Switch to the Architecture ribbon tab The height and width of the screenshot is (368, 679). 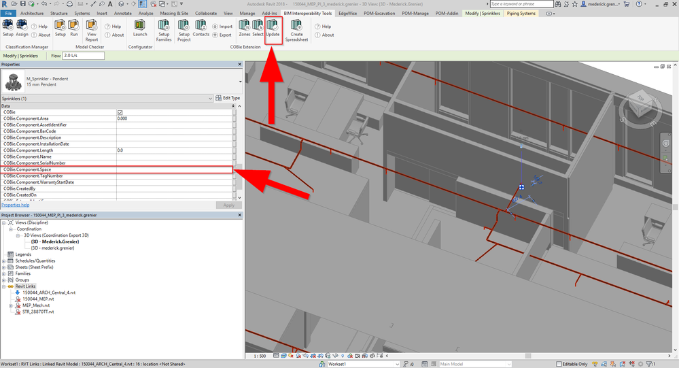[32, 14]
